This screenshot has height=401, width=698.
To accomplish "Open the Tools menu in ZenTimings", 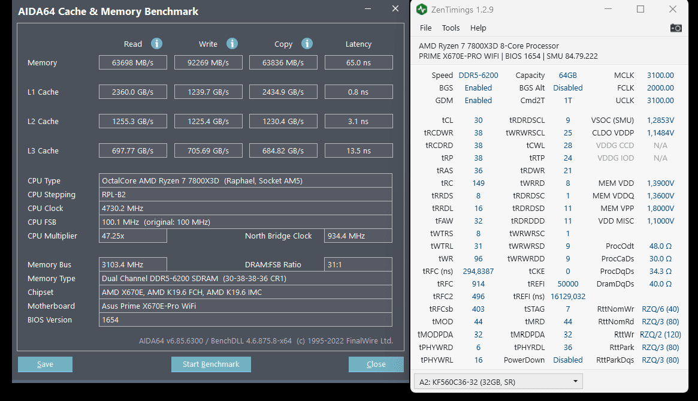I will pos(451,28).
